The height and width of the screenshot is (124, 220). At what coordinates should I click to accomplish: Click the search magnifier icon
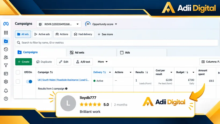pyautogui.click(x=19, y=42)
